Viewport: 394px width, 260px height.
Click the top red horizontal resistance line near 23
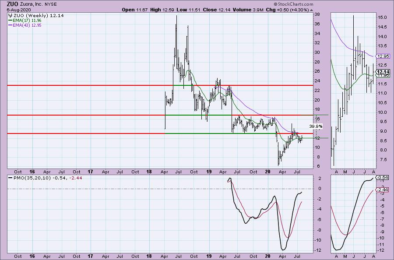[x=160, y=85]
